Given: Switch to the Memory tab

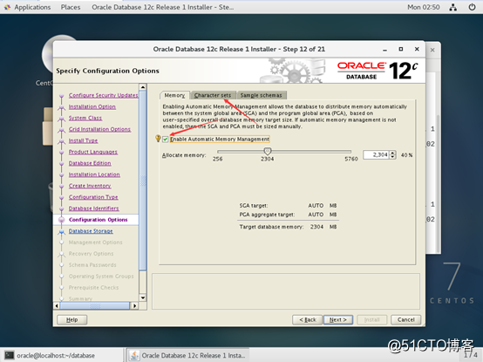Looking at the screenshot, I should tap(174, 95).
